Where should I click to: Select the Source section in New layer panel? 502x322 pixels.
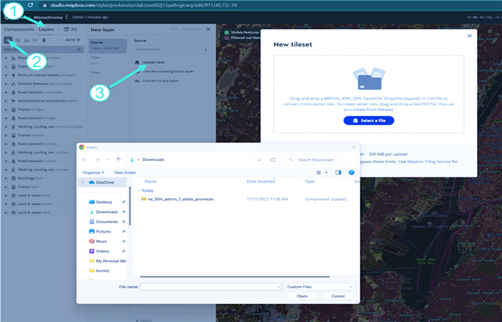108,46
